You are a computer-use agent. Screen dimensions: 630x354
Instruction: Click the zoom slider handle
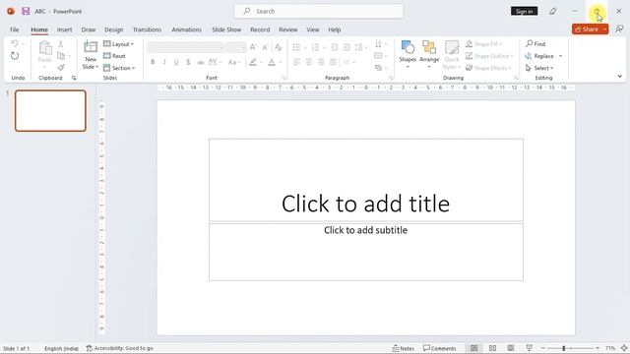tap(564, 348)
